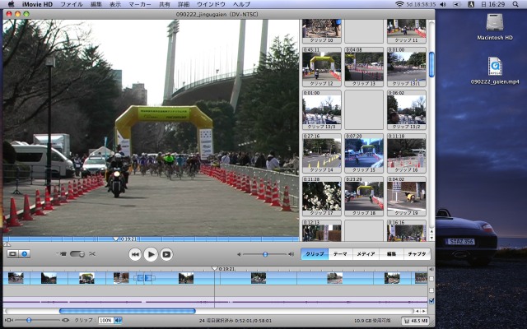Switch to clip viewer mode icon

click(12, 254)
